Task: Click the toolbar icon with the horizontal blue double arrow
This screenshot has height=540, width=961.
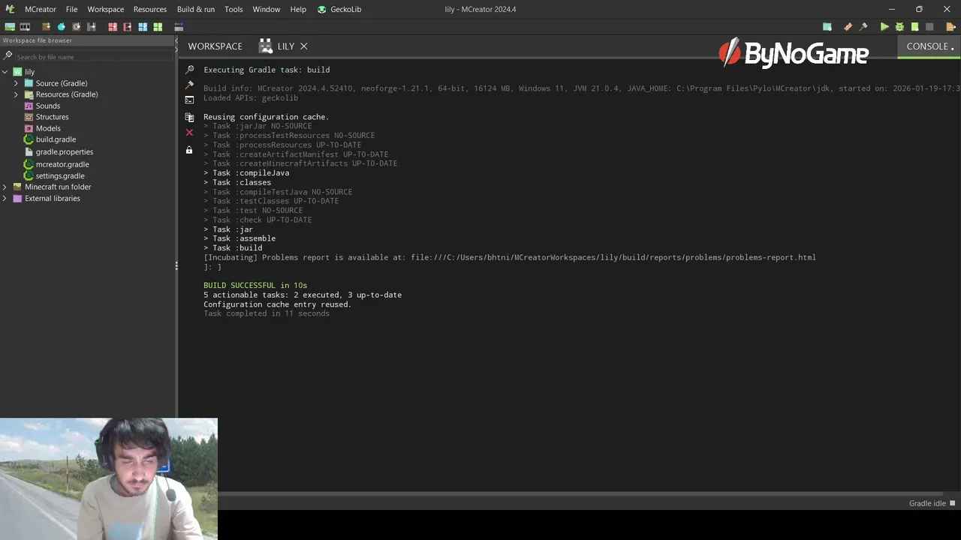Action: pos(179,27)
